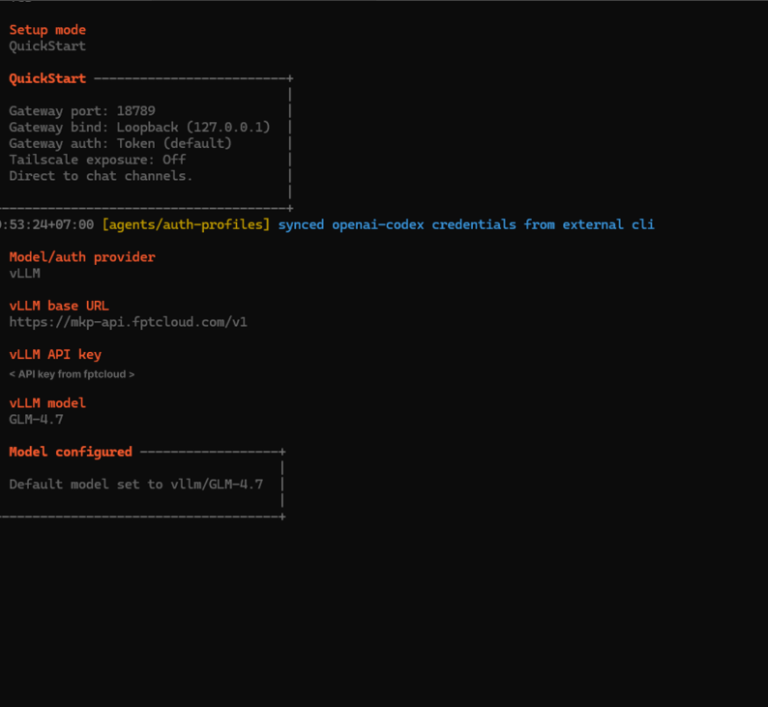The width and height of the screenshot is (768, 707).
Task: Open the mkp-api.fptcloud.com URL
Action: tap(128, 322)
